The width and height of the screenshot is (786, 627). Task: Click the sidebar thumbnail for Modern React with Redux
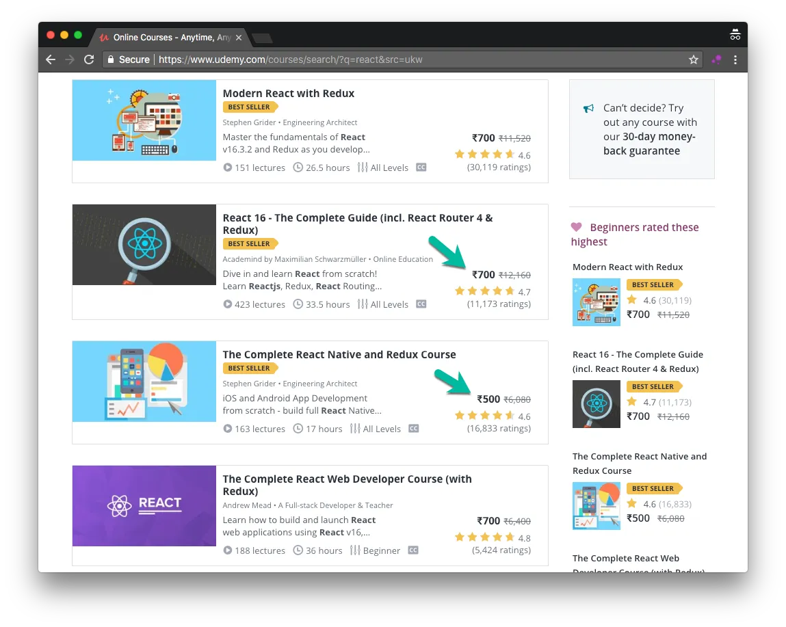tap(596, 302)
